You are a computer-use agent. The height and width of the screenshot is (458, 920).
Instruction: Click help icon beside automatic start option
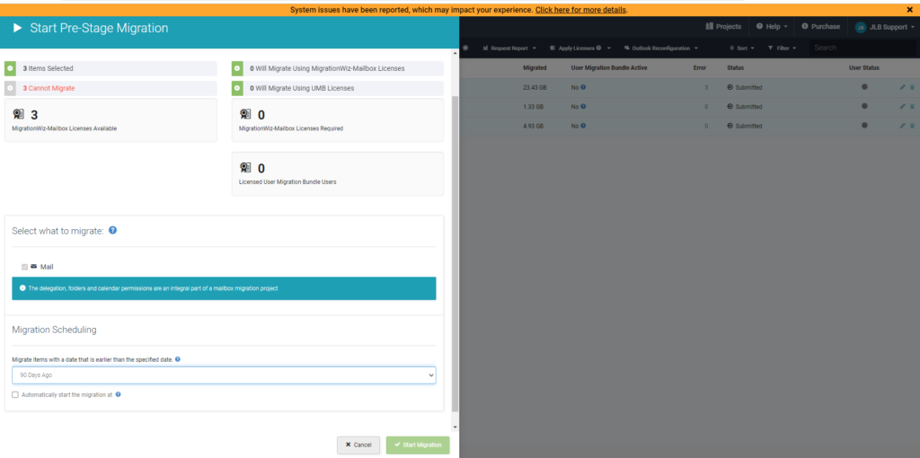click(119, 394)
